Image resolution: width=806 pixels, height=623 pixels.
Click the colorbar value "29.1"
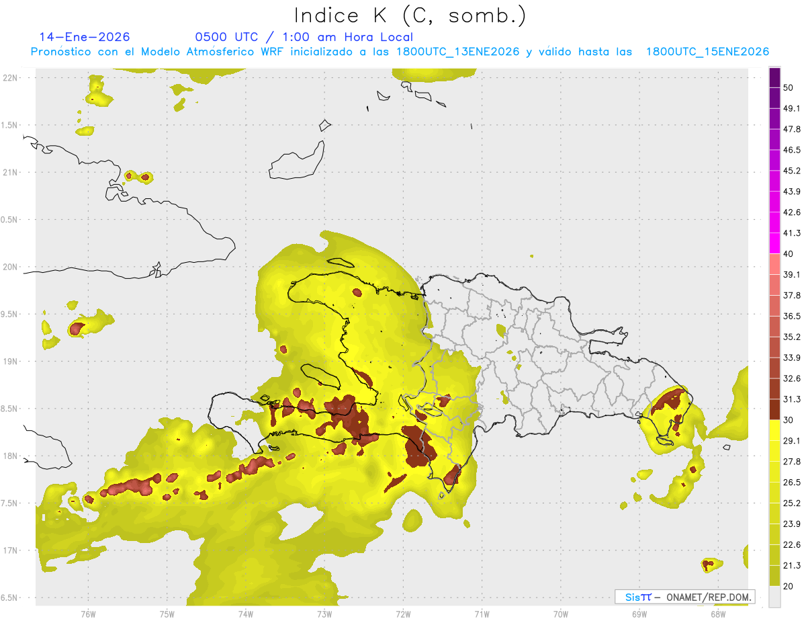coord(792,441)
